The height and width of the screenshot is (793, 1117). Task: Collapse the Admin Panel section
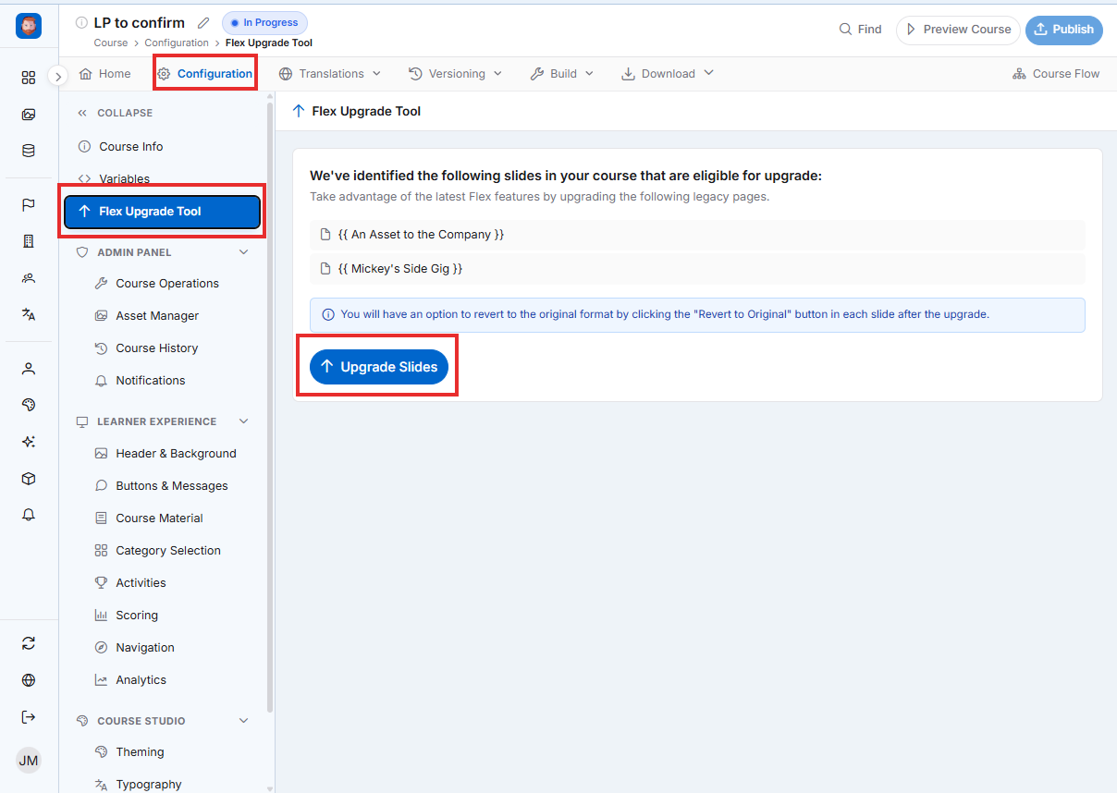coord(244,252)
